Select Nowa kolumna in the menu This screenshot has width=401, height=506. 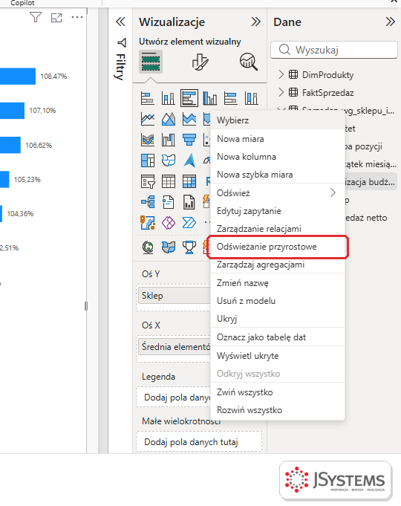pos(278,157)
